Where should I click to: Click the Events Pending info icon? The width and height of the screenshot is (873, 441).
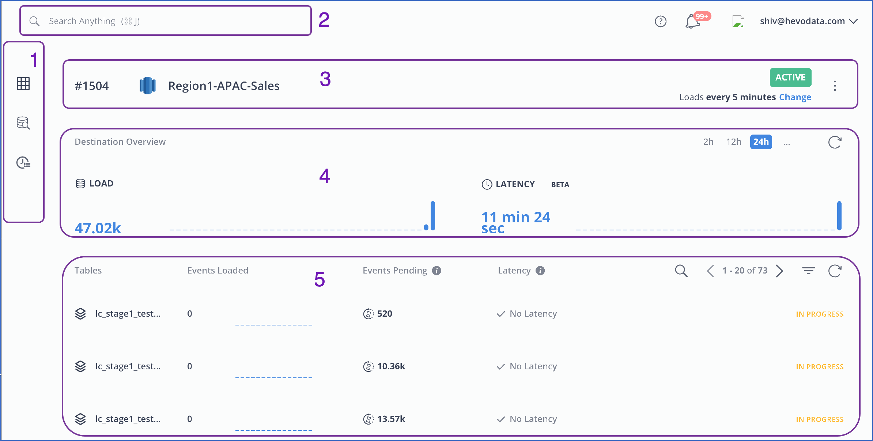(436, 271)
